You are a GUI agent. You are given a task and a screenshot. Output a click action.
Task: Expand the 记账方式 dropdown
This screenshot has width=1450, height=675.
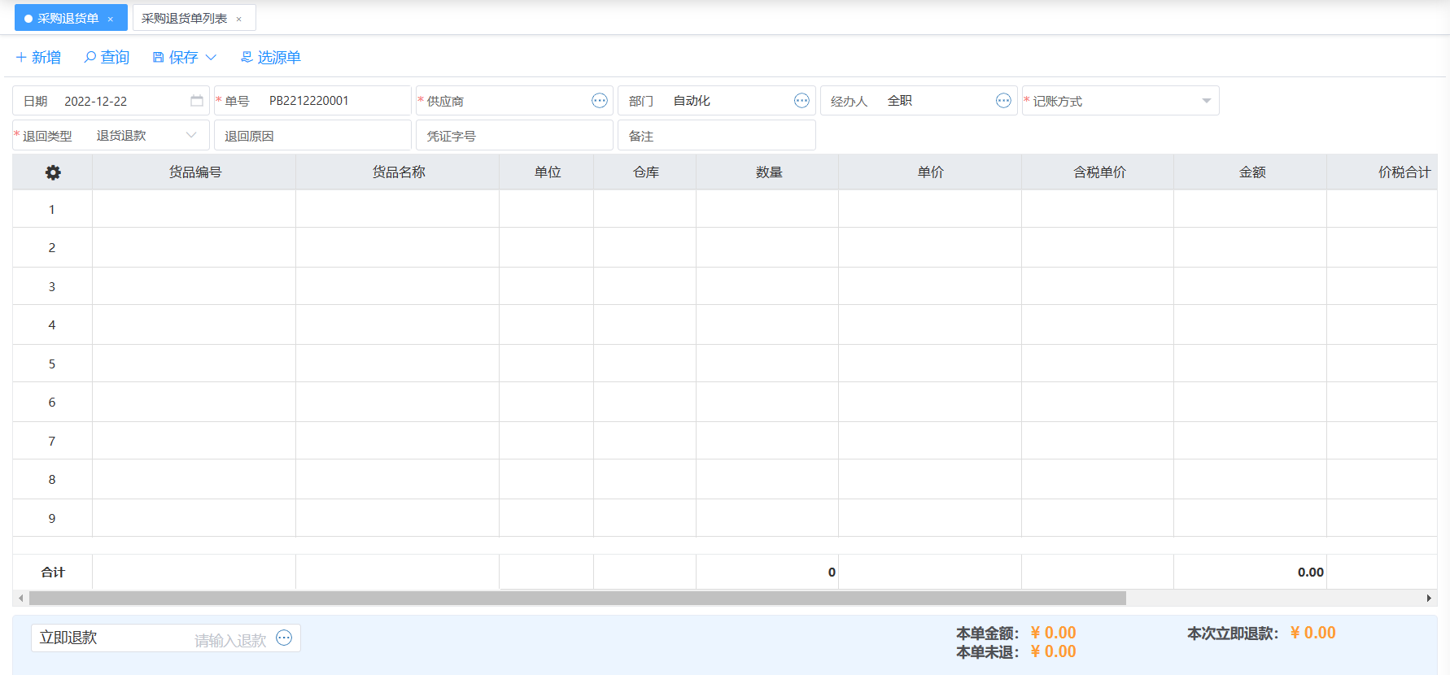point(1206,101)
